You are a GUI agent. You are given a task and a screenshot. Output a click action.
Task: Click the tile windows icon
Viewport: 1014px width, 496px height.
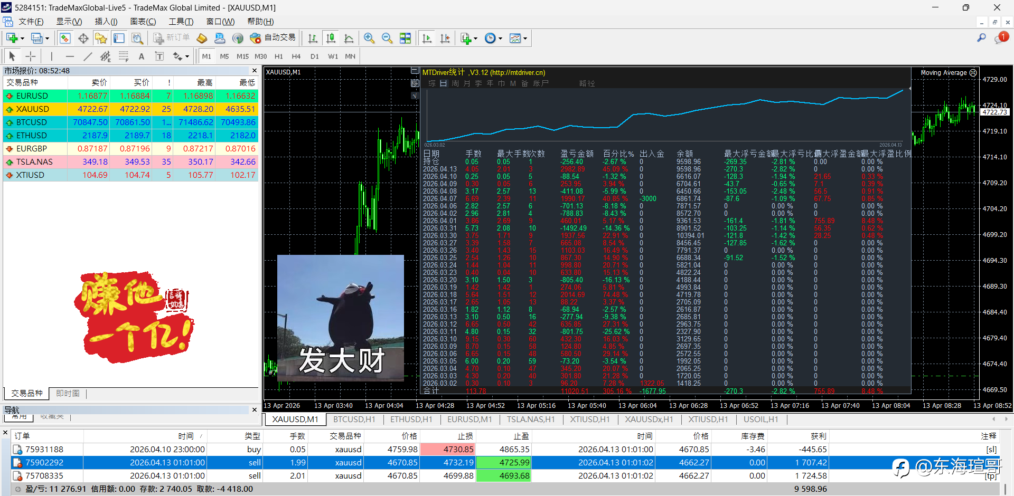(x=405, y=38)
